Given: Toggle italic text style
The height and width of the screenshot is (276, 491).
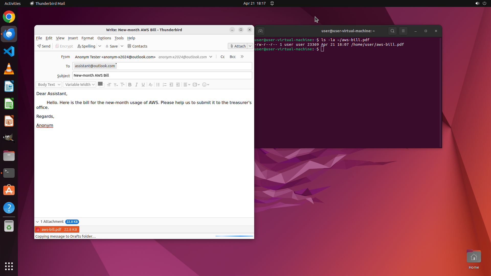Looking at the screenshot, I should pos(137,85).
